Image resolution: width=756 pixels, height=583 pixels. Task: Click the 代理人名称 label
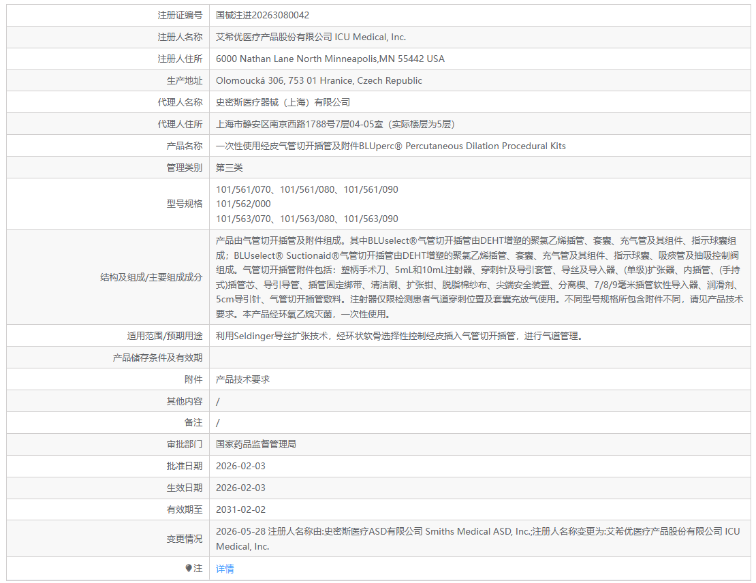point(180,102)
